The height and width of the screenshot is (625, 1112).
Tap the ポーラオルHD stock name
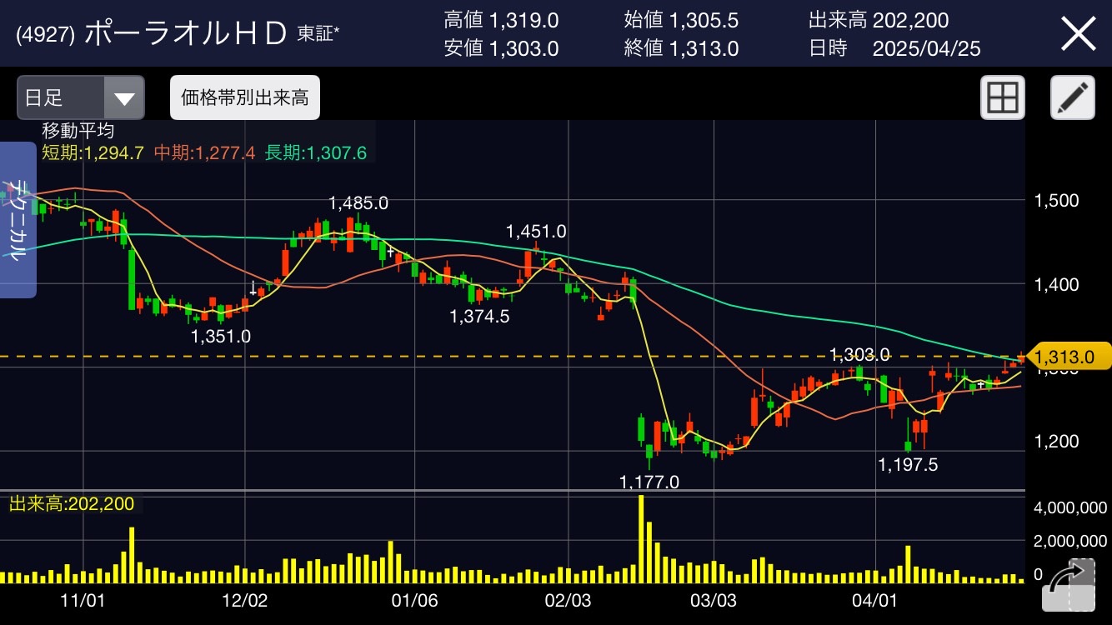click(x=186, y=33)
